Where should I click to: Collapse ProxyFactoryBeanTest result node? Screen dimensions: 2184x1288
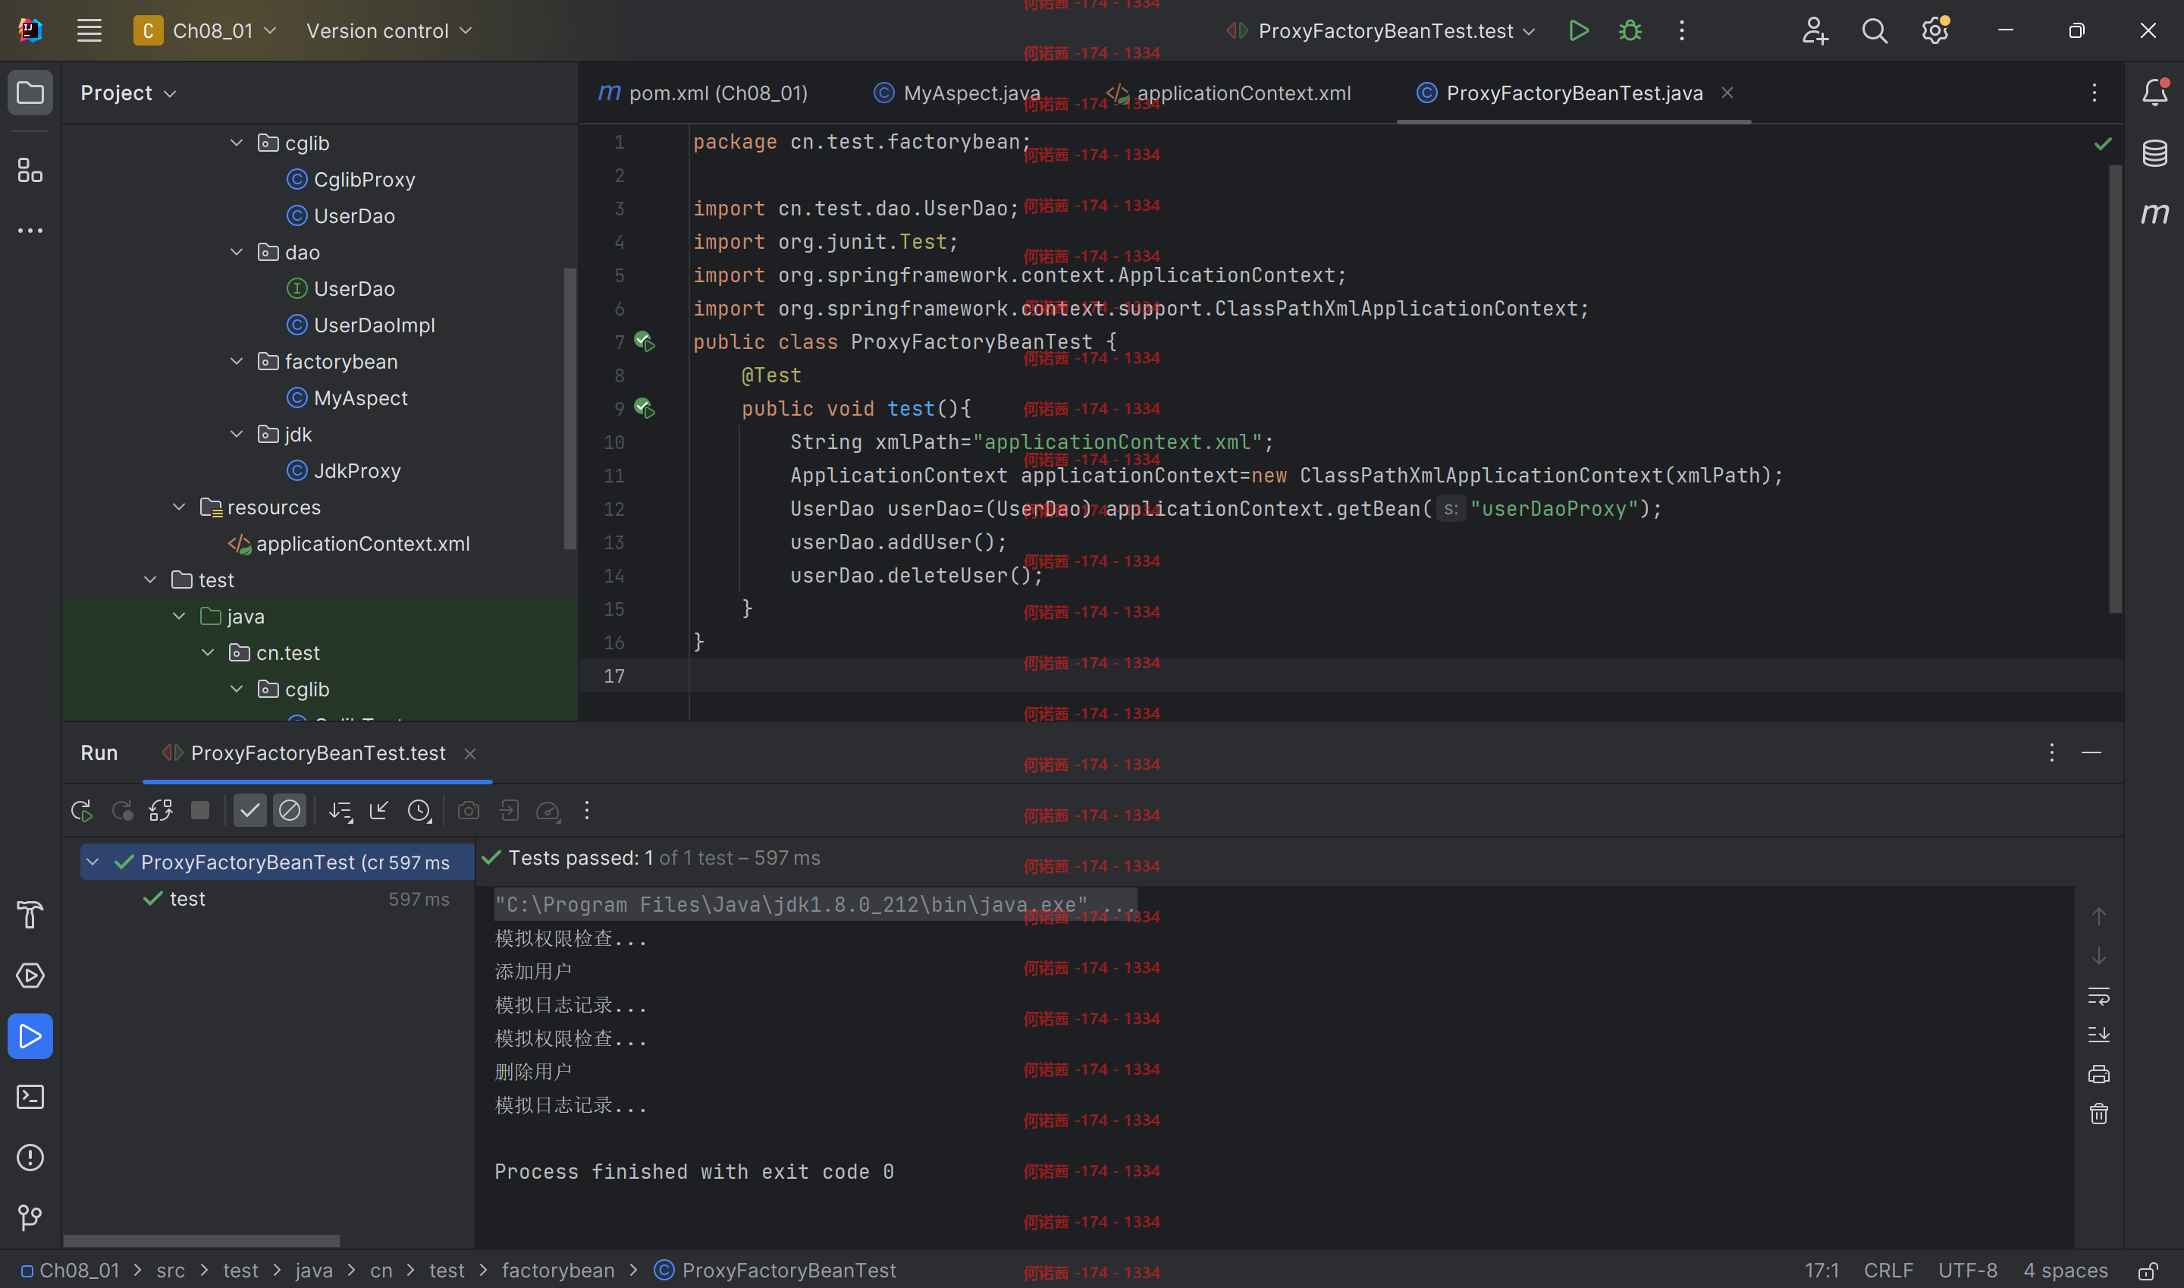[x=93, y=862]
